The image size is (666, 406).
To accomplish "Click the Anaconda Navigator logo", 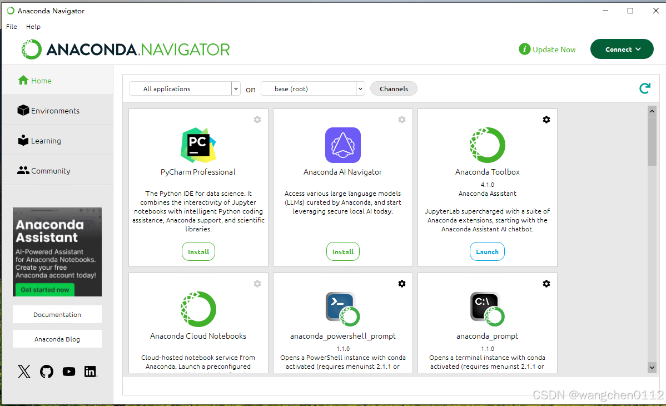I will [x=126, y=49].
